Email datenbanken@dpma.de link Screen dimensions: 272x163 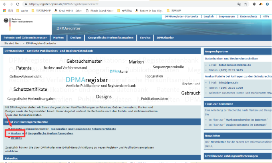click(234, 65)
